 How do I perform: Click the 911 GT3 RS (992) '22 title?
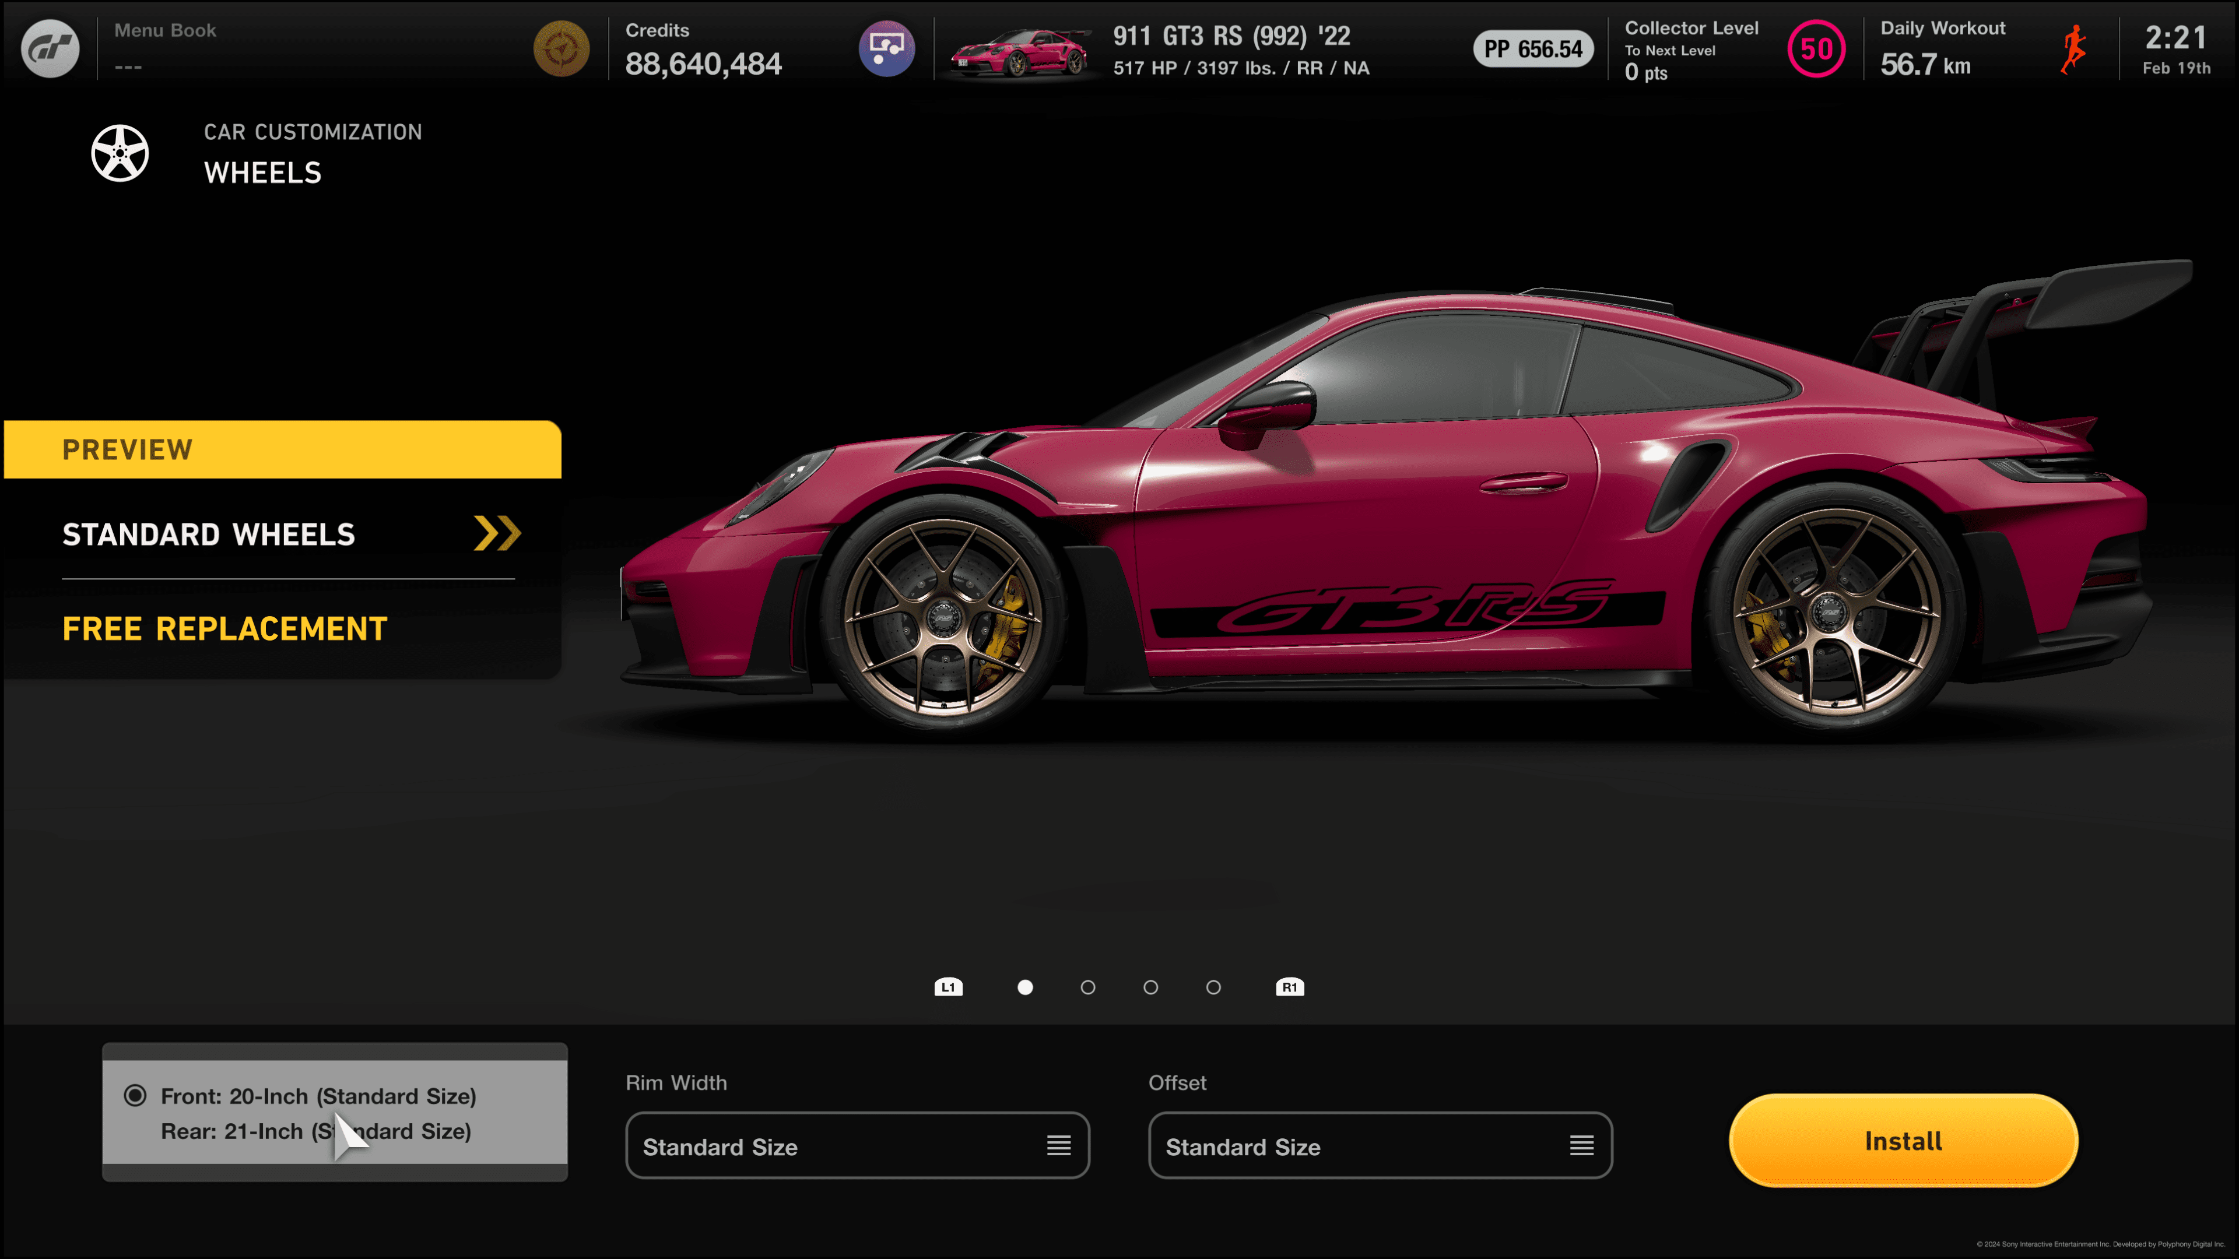(1231, 36)
